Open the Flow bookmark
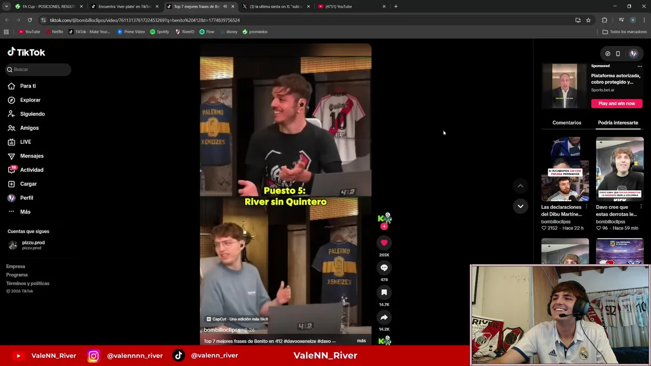This screenshot has width=651, height=366. [206, 32]
